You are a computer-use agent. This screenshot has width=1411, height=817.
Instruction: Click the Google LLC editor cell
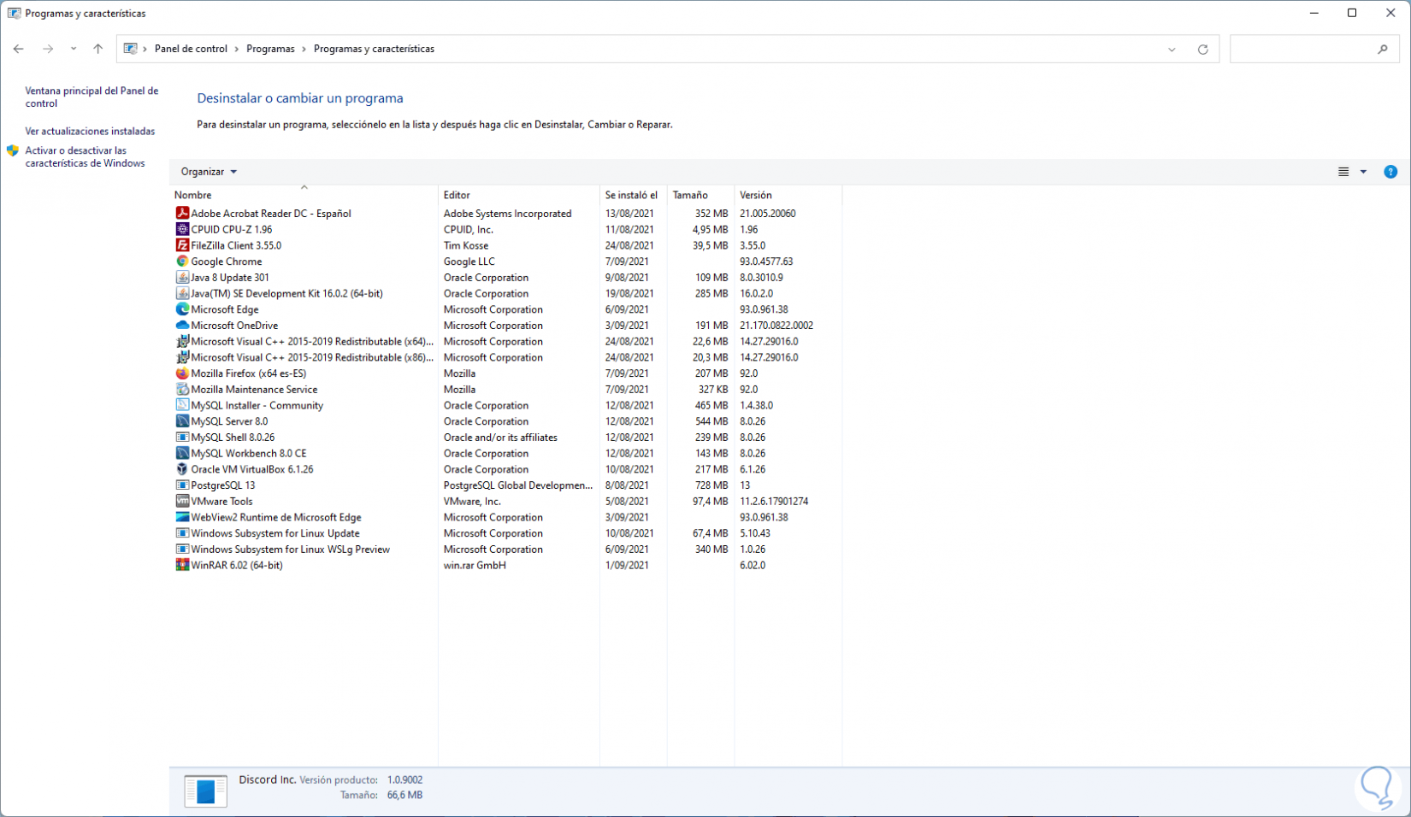coord(469,262)
